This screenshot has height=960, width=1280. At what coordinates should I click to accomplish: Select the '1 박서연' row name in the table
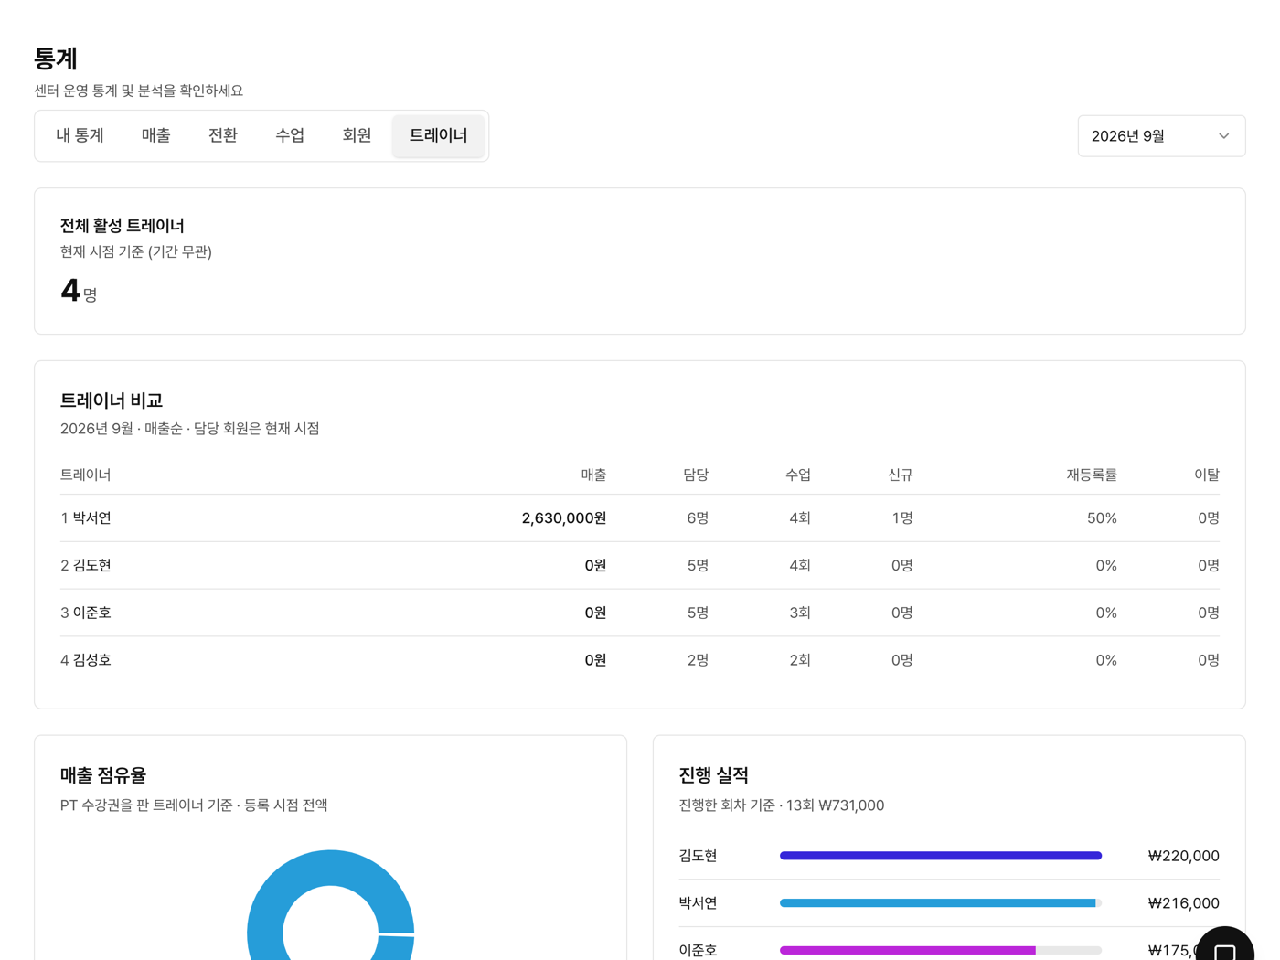(x=86, y=518)
